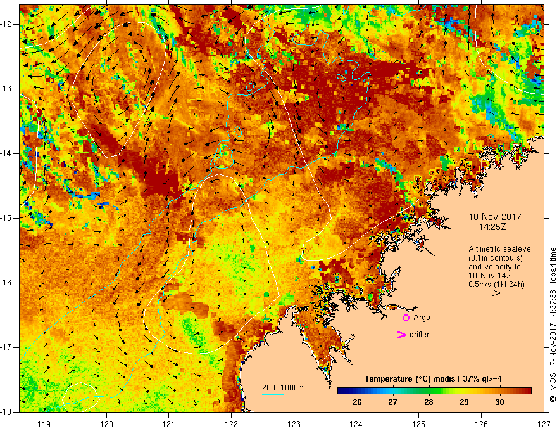Viewport: 557px width, 431px height.
Task: Click longitude axis label '122'
Action: click(x=231, y=424)
